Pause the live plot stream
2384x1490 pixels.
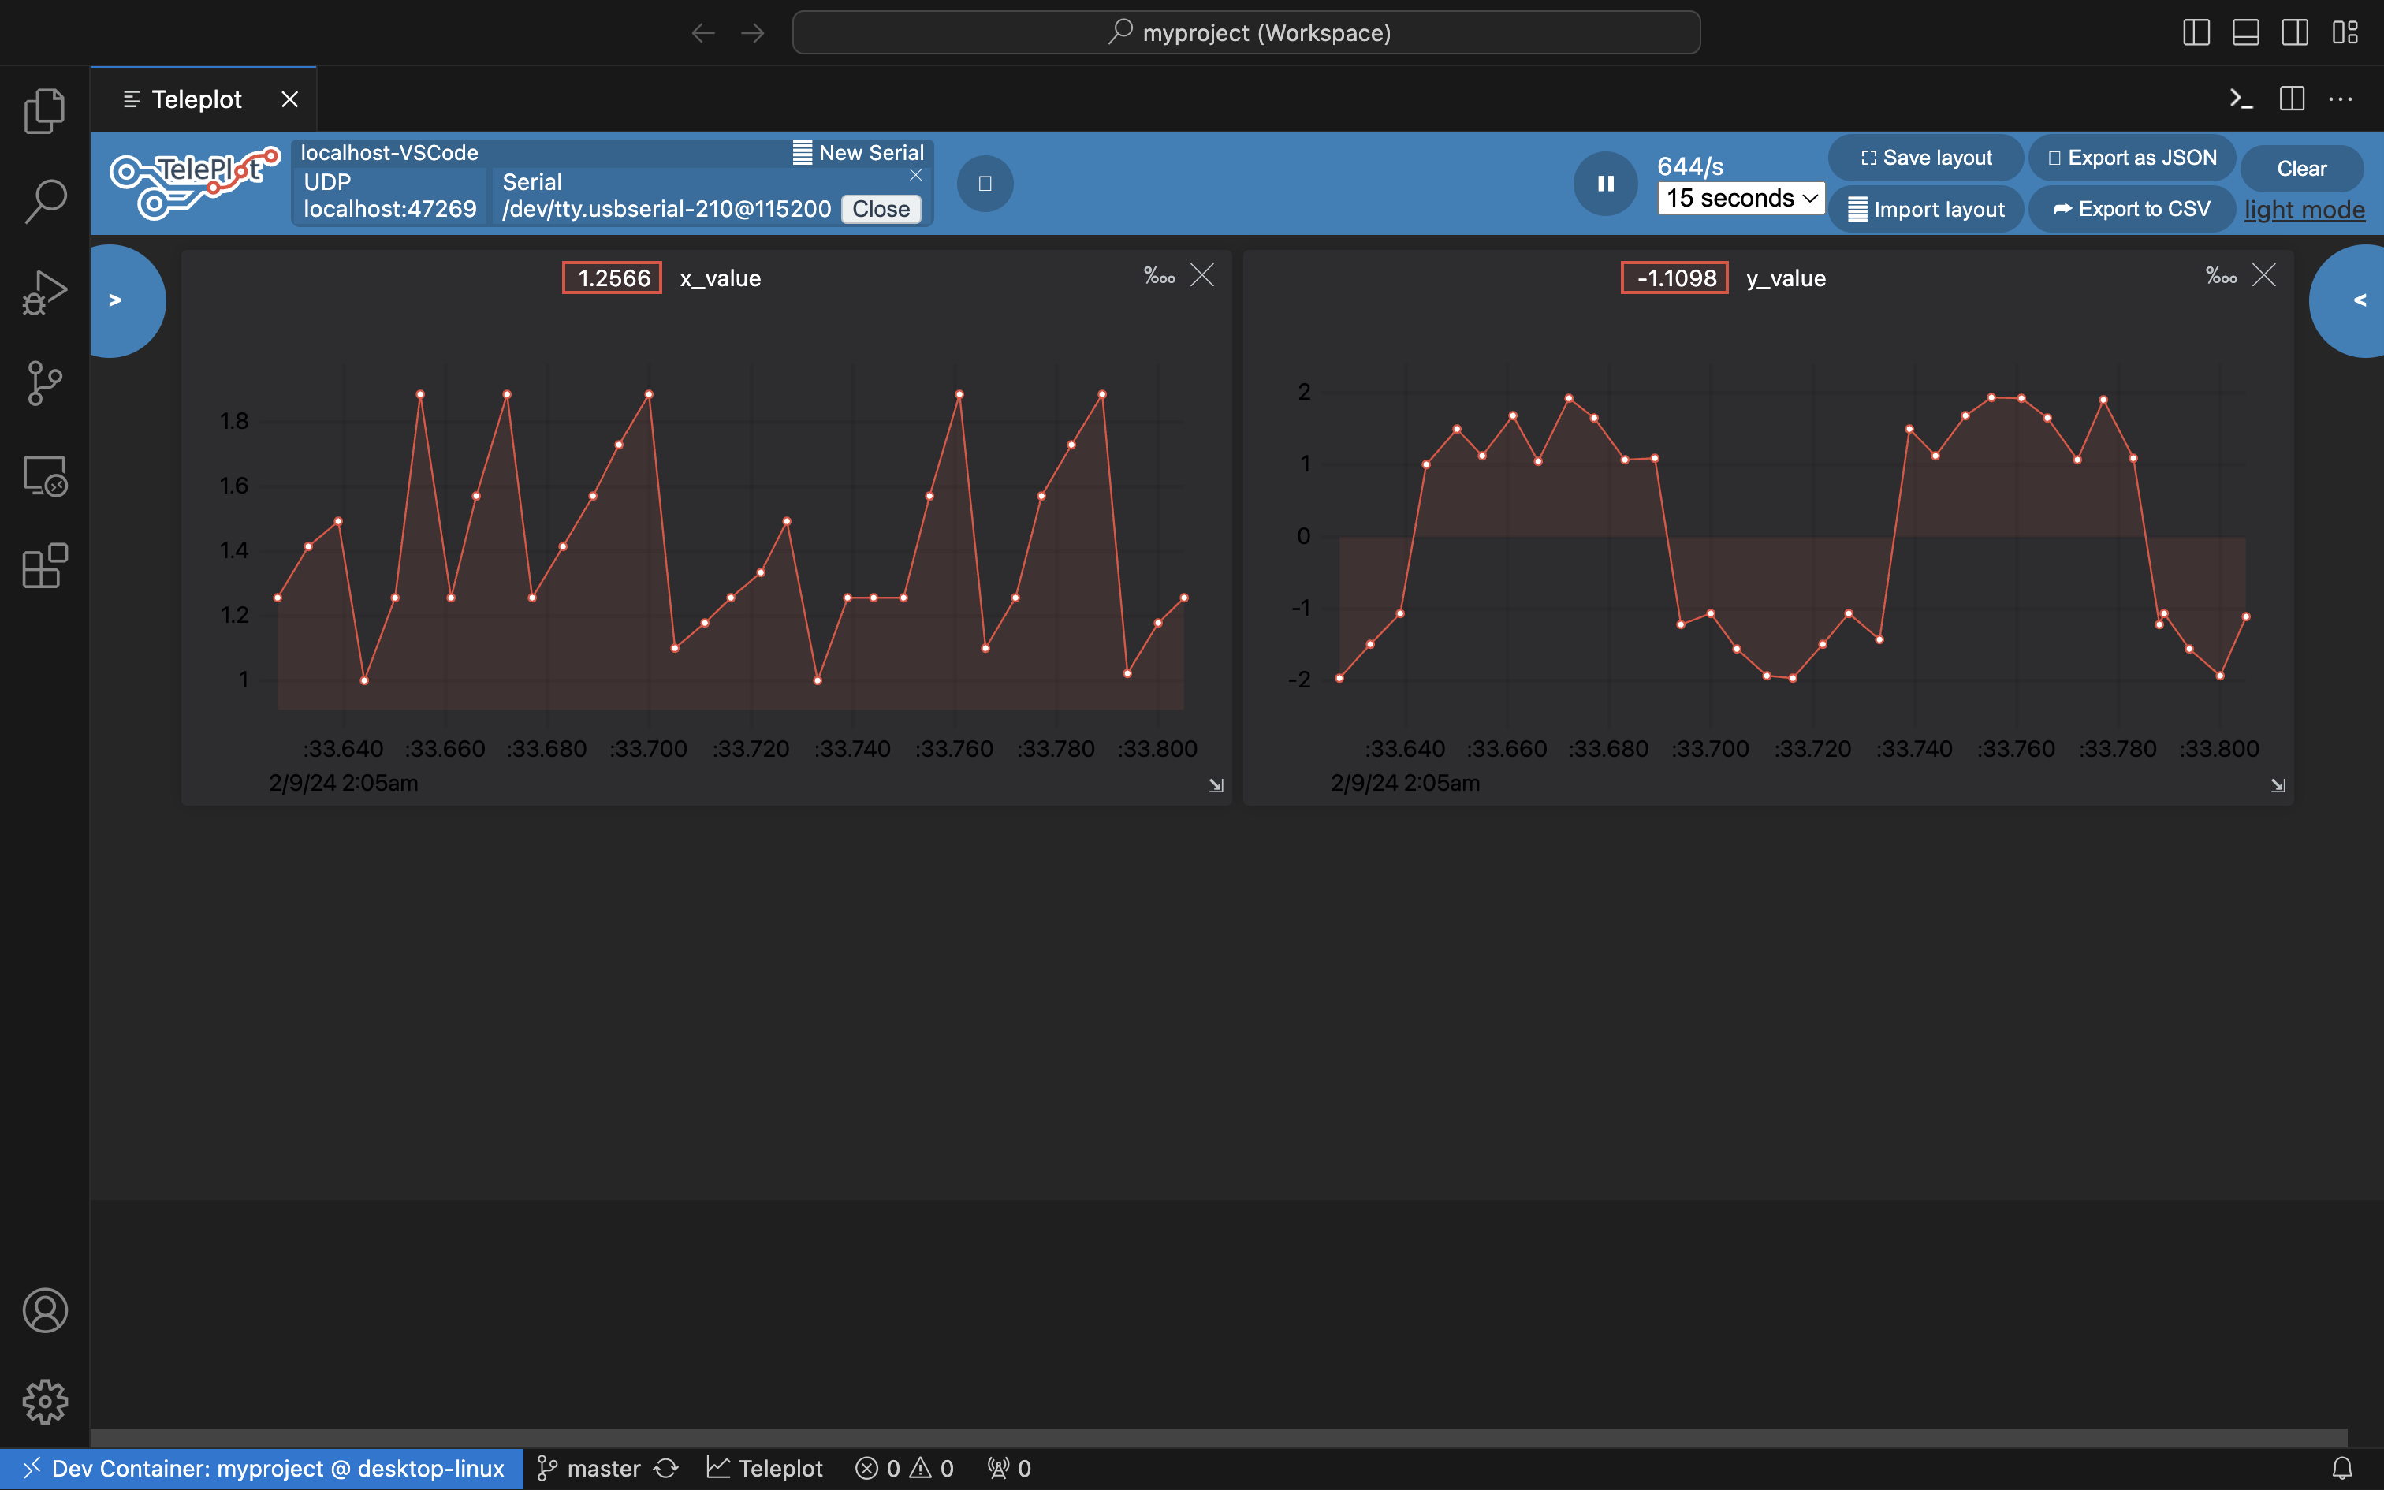(x=1606, y=183)
